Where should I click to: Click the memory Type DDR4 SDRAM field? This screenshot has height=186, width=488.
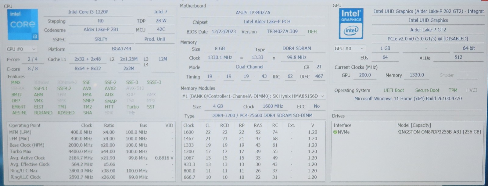(296, 48)
